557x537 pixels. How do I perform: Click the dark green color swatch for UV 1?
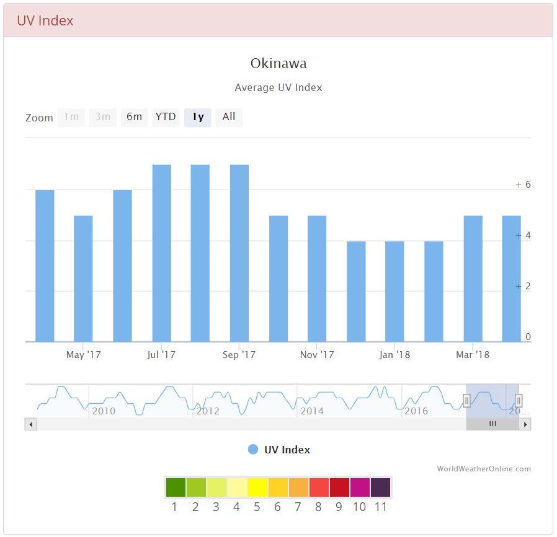pyautogui.click(x=176, y=487)
